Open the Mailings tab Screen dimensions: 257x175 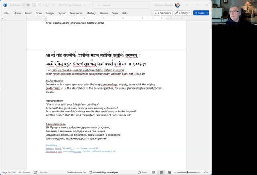92,13
